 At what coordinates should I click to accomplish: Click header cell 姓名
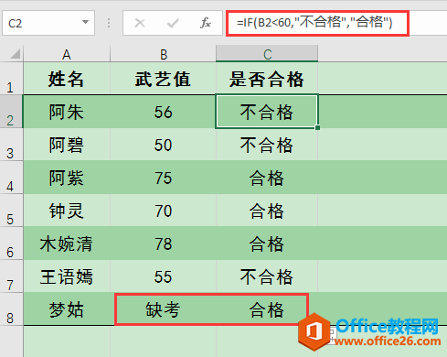(67, 79)
